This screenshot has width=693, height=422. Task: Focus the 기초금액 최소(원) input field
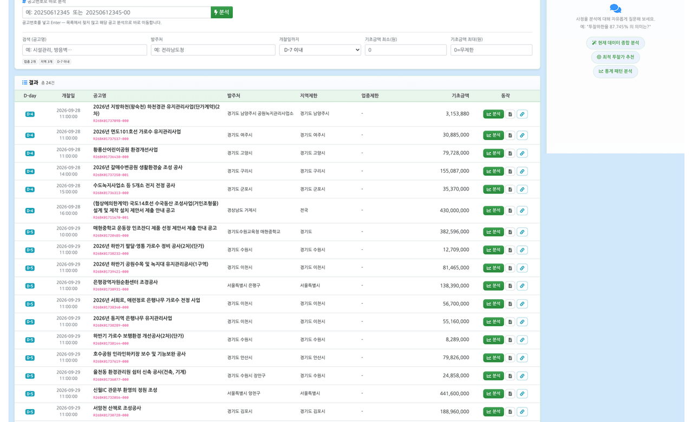click(406, 50)
